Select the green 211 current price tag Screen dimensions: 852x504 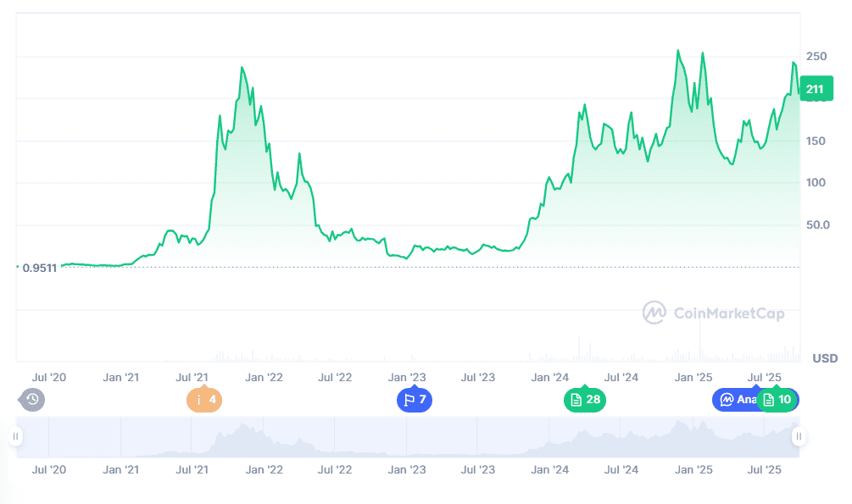(x=816, y=88)
